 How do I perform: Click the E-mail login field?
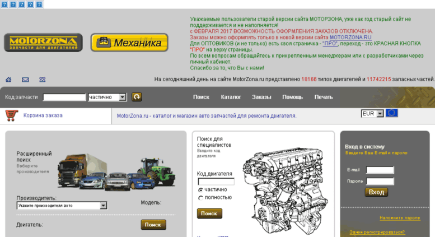pos(380,170)
